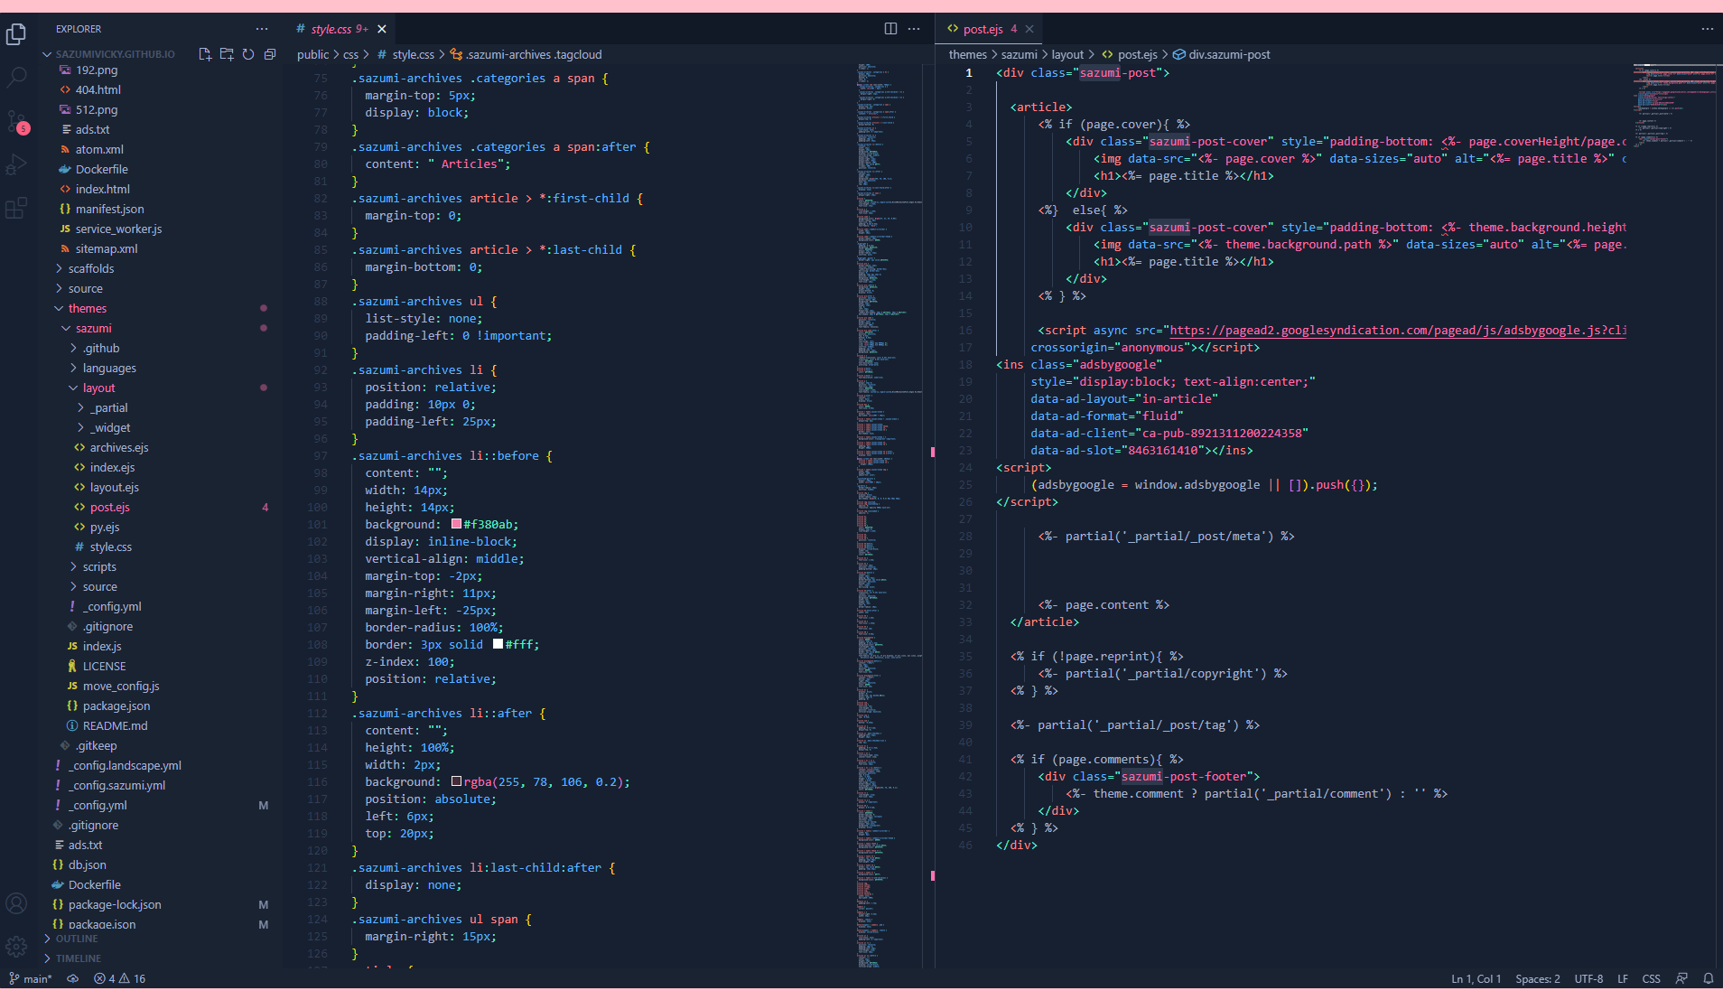Change encoding via 'UTF-8' status item
Screen dimensions: 1723x1000
pos(1588,978)
